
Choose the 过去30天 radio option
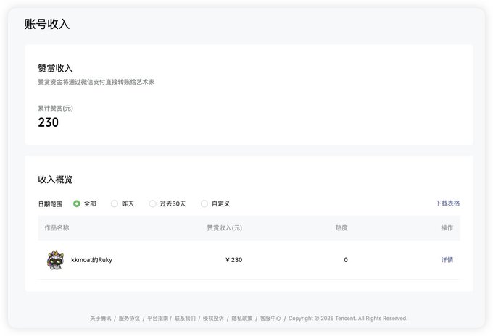[152, 203]
